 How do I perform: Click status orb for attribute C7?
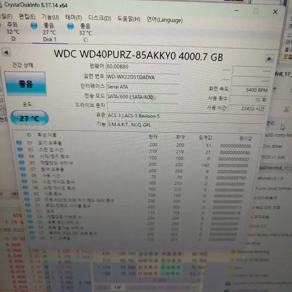[32, 232]
